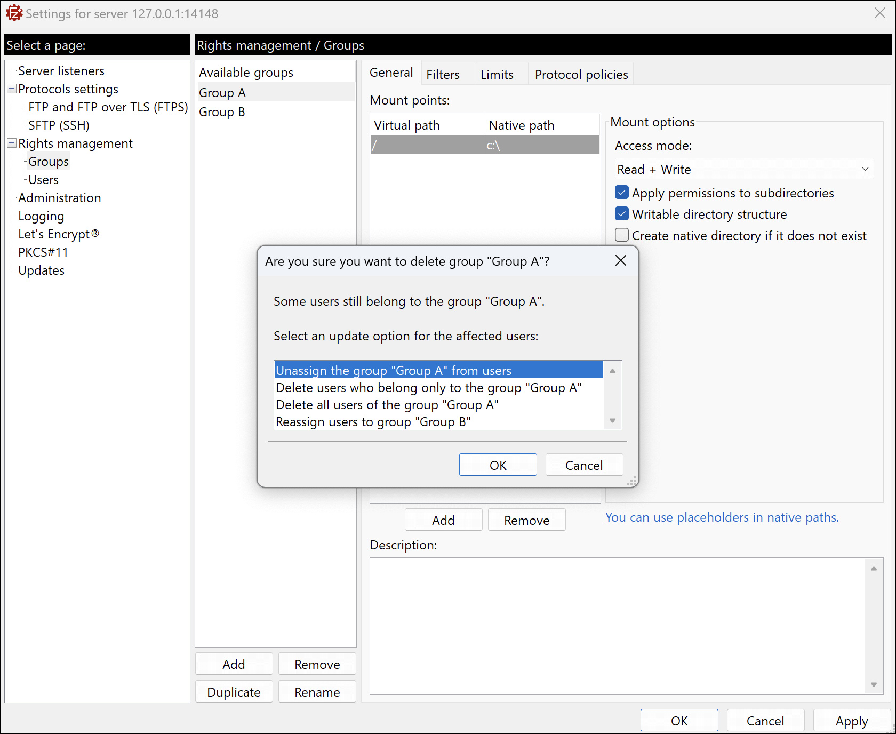The image size is (896, 734).
Task: Close the delete group confirmation dialog
Action: [620, 261]
